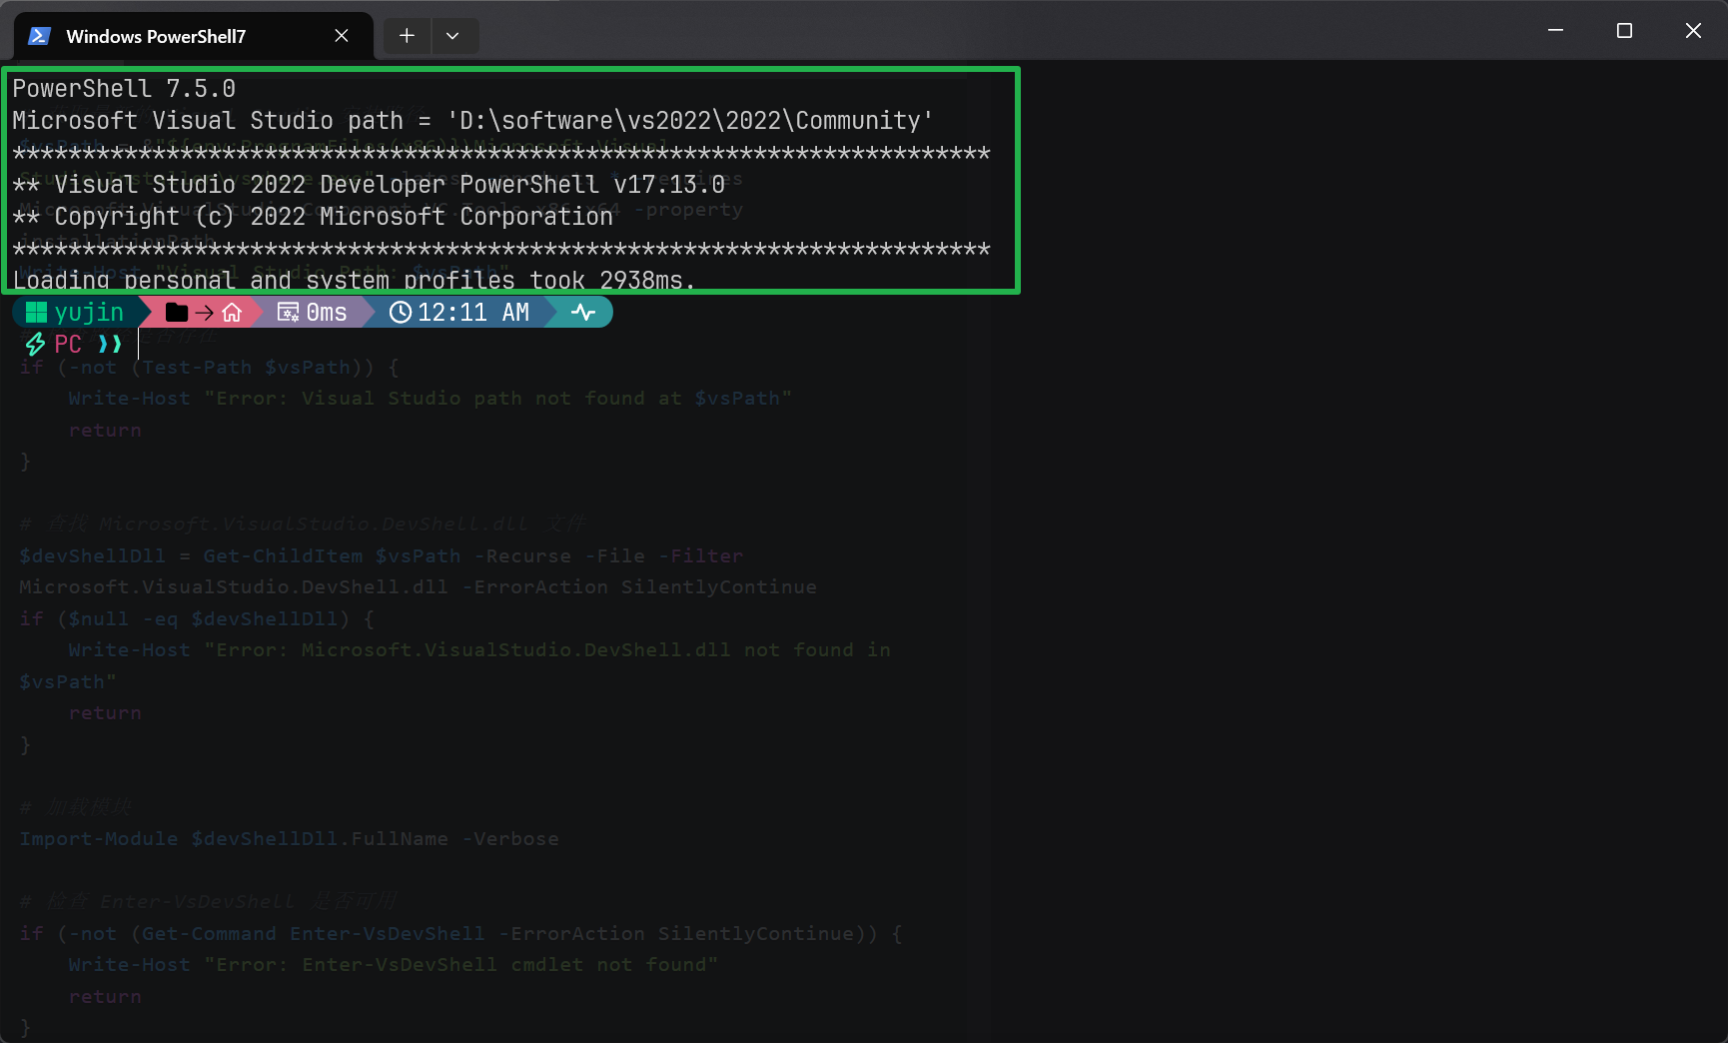Click the PowerShell 7.5.0 version line

click(124, 89)
